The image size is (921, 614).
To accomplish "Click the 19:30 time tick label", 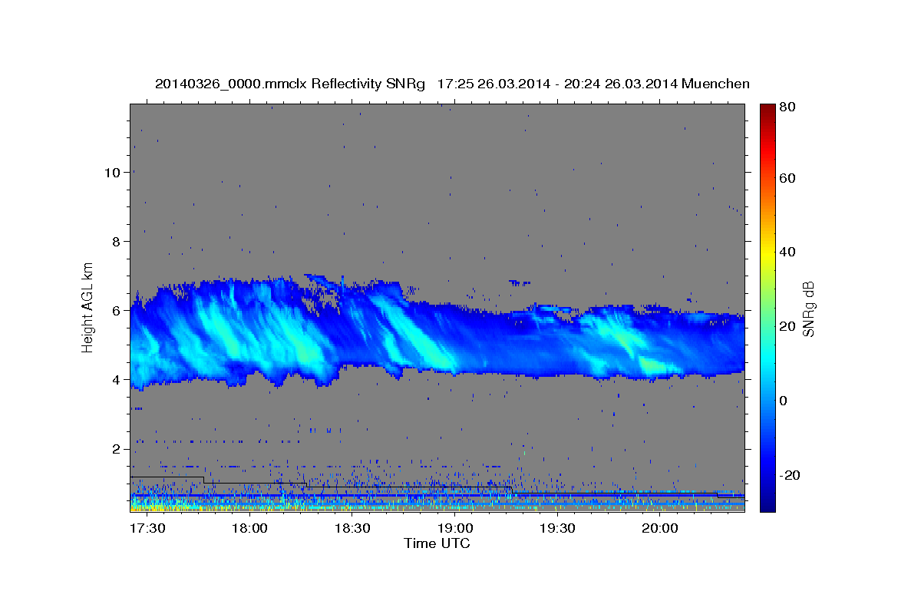I will coord(557,528).
